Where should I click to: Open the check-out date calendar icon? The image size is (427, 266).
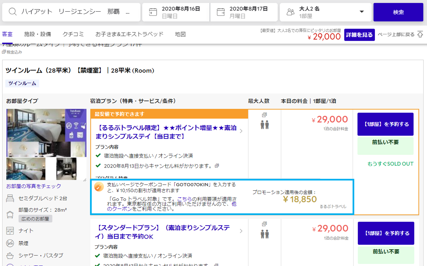tap(221, 12)
